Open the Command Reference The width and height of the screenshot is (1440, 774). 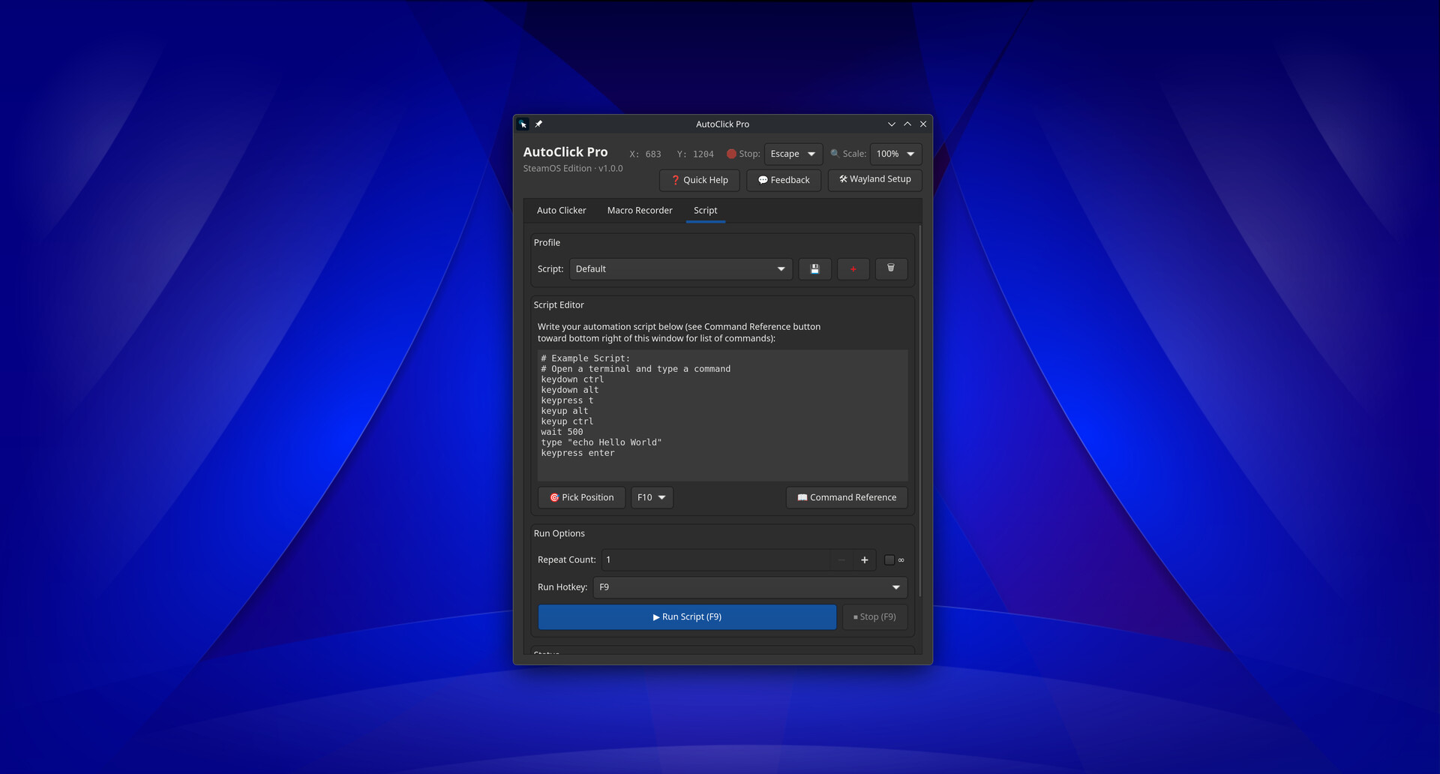[847, 497]
